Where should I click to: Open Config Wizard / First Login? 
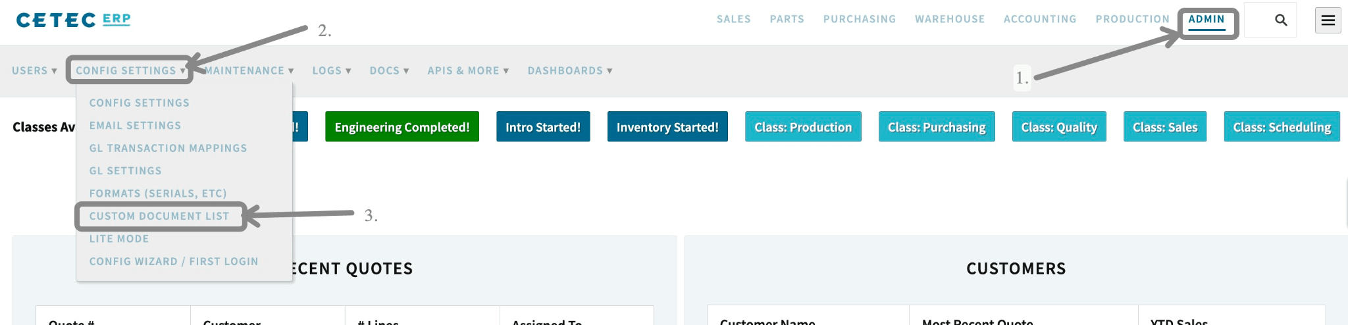coord(174,261)
